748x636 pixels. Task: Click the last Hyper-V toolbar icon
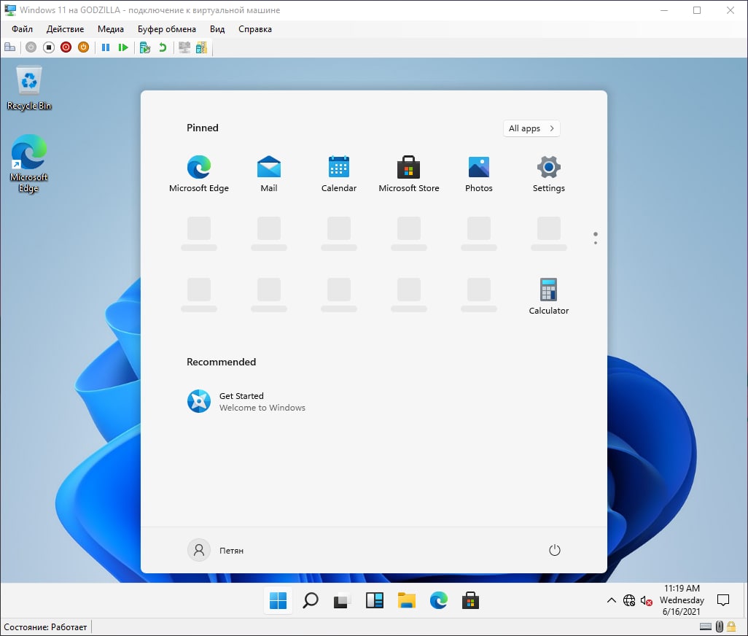pos(201,47)
